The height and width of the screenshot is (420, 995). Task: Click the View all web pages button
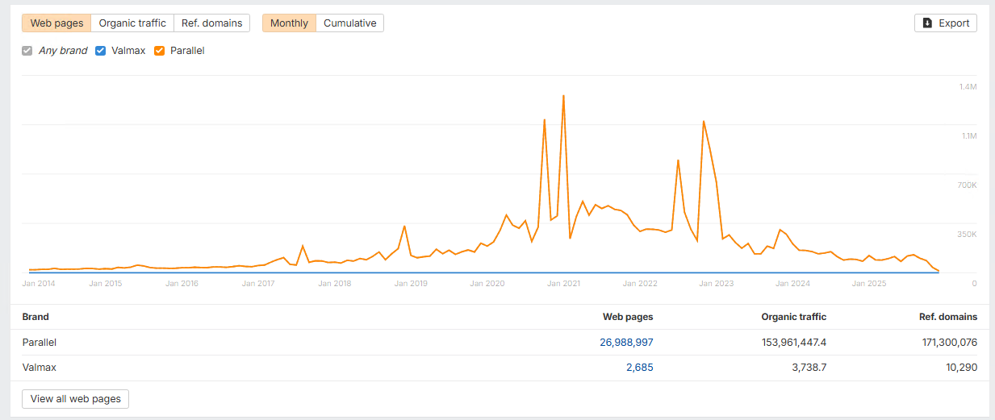tap(76, 399)
